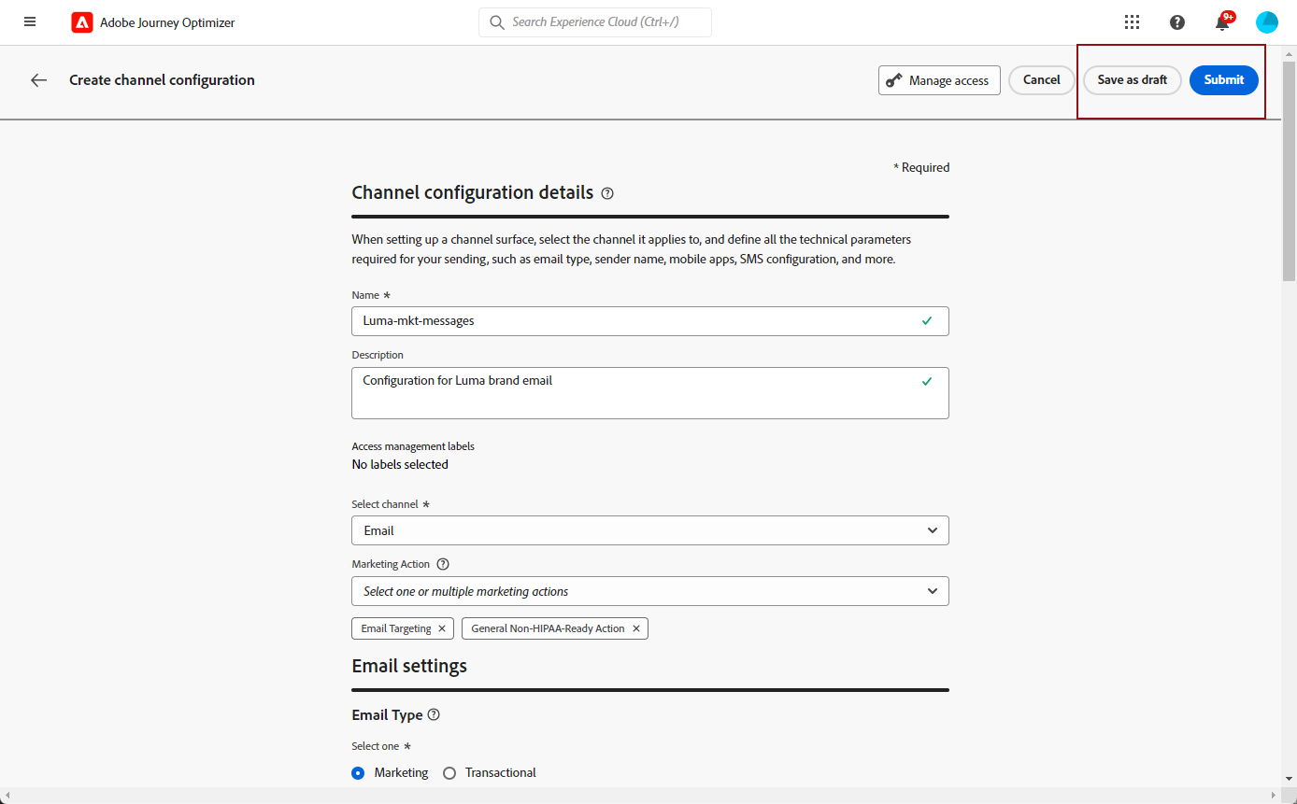Select the Marketing radio button

pos(358,773)
